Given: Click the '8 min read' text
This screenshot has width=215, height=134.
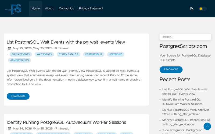Looking at the screenshot, I should point(62,49).
